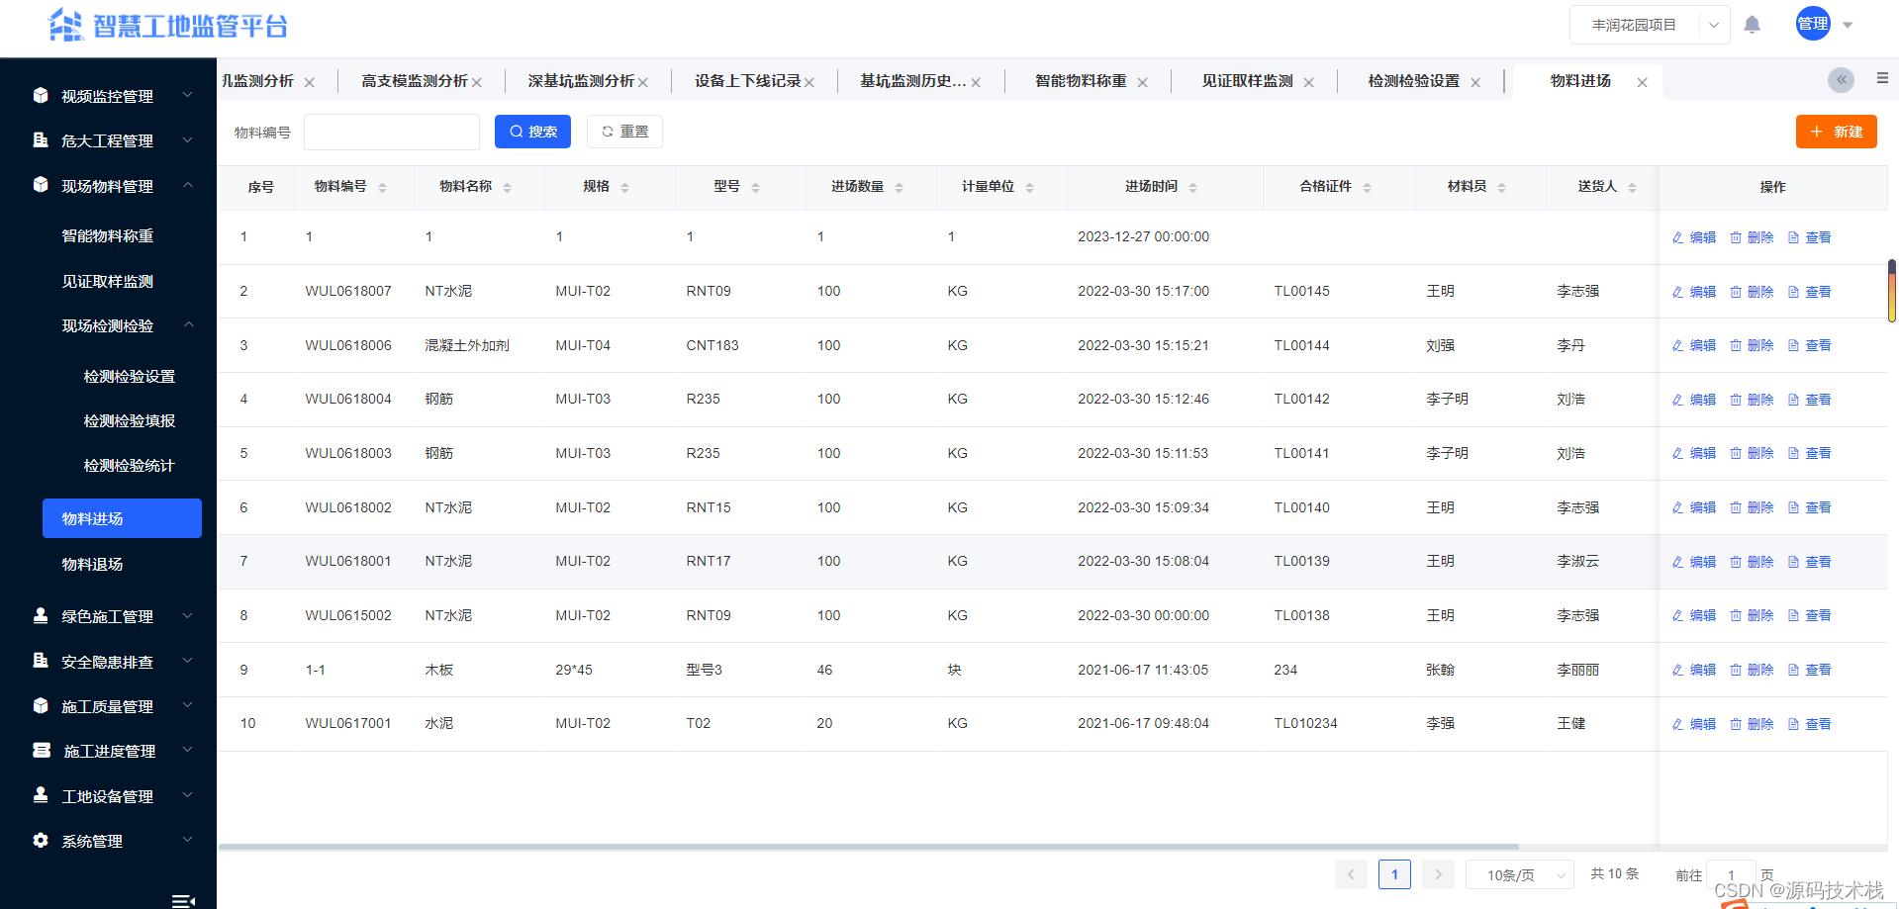This screenshot has width=1899, height=909.
Task: Open the tab list hamburger menu
Action: coord(1882,78)
